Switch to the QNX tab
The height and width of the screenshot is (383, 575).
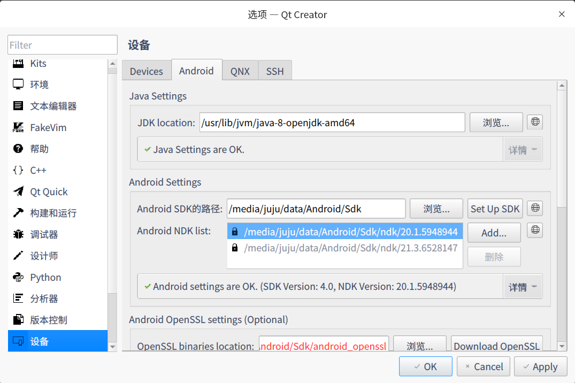pyautogui.click(x=240, y=71)
